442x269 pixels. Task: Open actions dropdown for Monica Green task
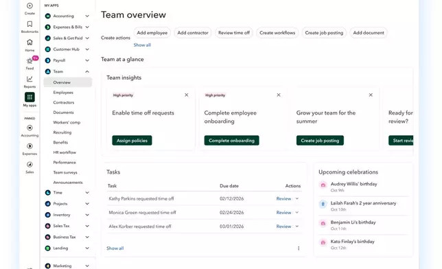296,212
